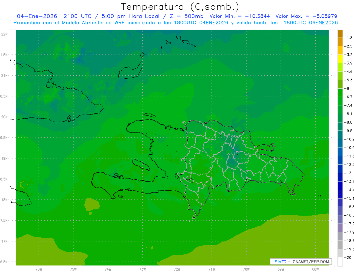Screen dimensions: 354x273
Task: Select the "-5.3" color scale value
Action: click(349, 80)
